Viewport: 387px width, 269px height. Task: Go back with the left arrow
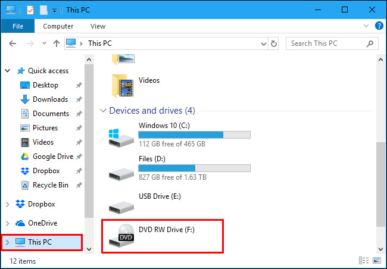13,43
